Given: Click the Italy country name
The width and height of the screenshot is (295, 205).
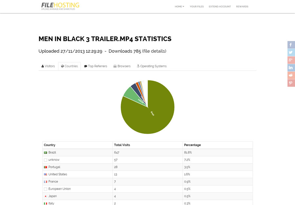Looking at the screenshot, I should tap(51, 203).
